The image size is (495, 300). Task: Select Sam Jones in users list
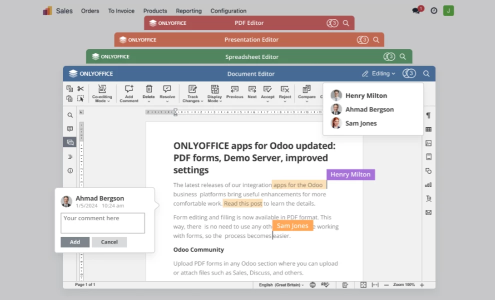coord(354,123)
